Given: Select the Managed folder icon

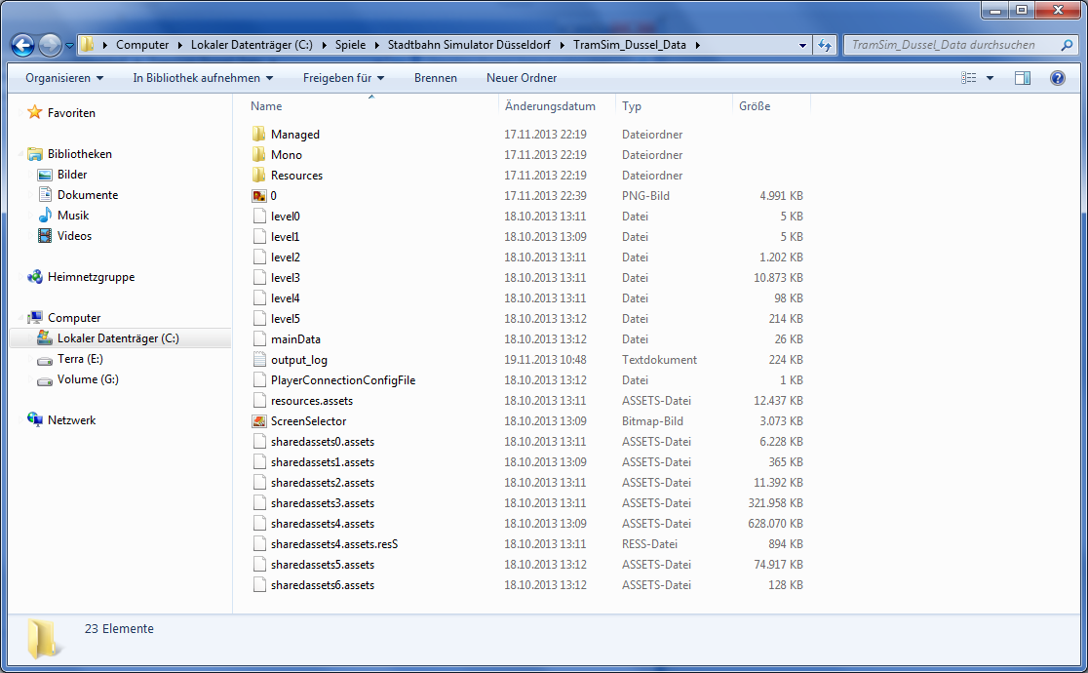Looking at the screenshot, I should (258, 134).
